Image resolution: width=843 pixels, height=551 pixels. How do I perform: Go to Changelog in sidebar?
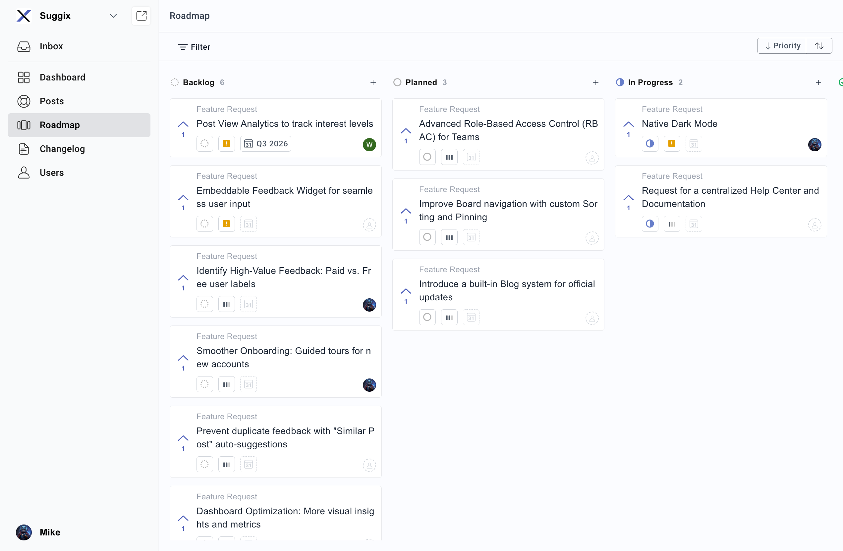(x=62, y=149)
